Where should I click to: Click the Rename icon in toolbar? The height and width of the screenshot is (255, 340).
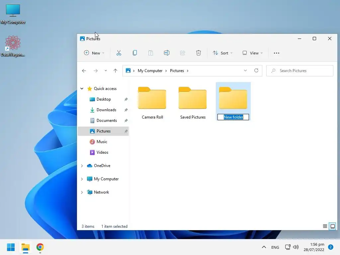click(x=167, y=53)
